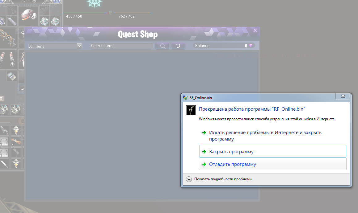
Task: Click the Balance gem currency icon
Action: (x=251, y=46)
